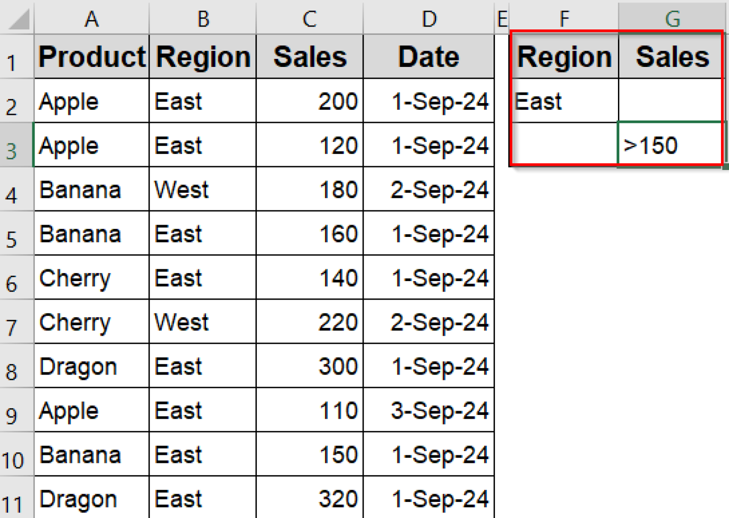Click the >150 criteria cell G3
729x518 pixels.
669,145
